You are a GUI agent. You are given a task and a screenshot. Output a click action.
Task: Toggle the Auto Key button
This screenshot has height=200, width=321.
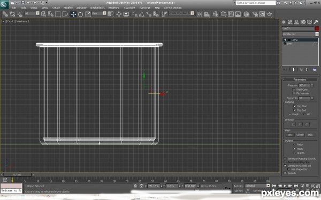click(239, 186)
